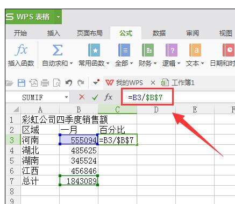Click the Save floppy disk icon
235x204 pixels.
tap(22, 83)
